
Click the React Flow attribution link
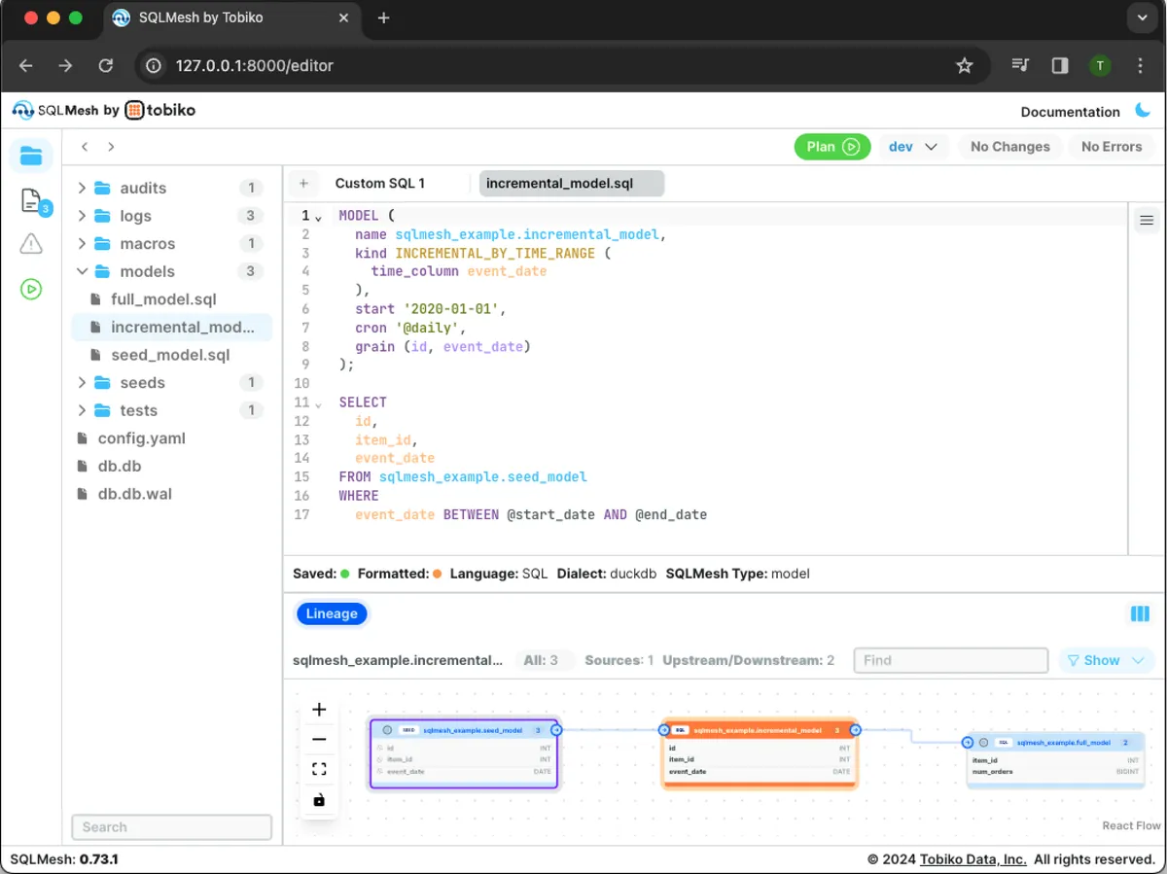point(1131,825)
